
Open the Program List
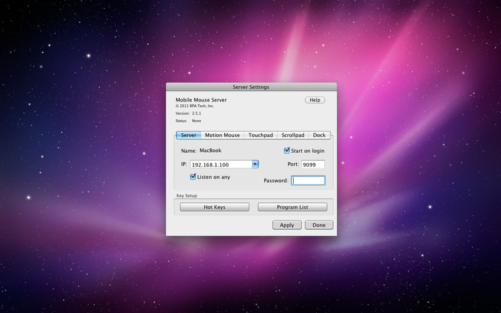292,207
